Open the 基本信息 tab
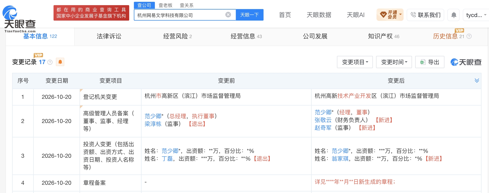489x193 pixels. (x=40, y=36)
